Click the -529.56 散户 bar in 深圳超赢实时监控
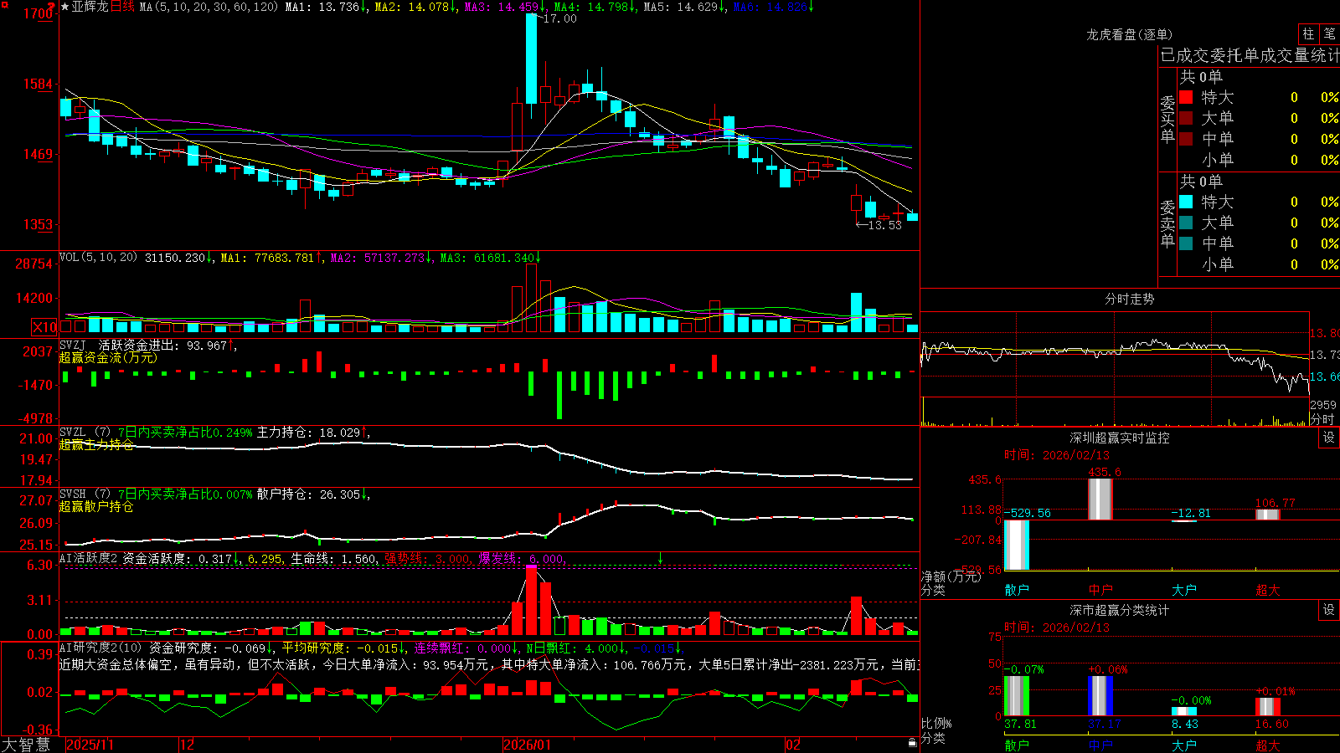The image size is (1340, 753). point(1017,545)
